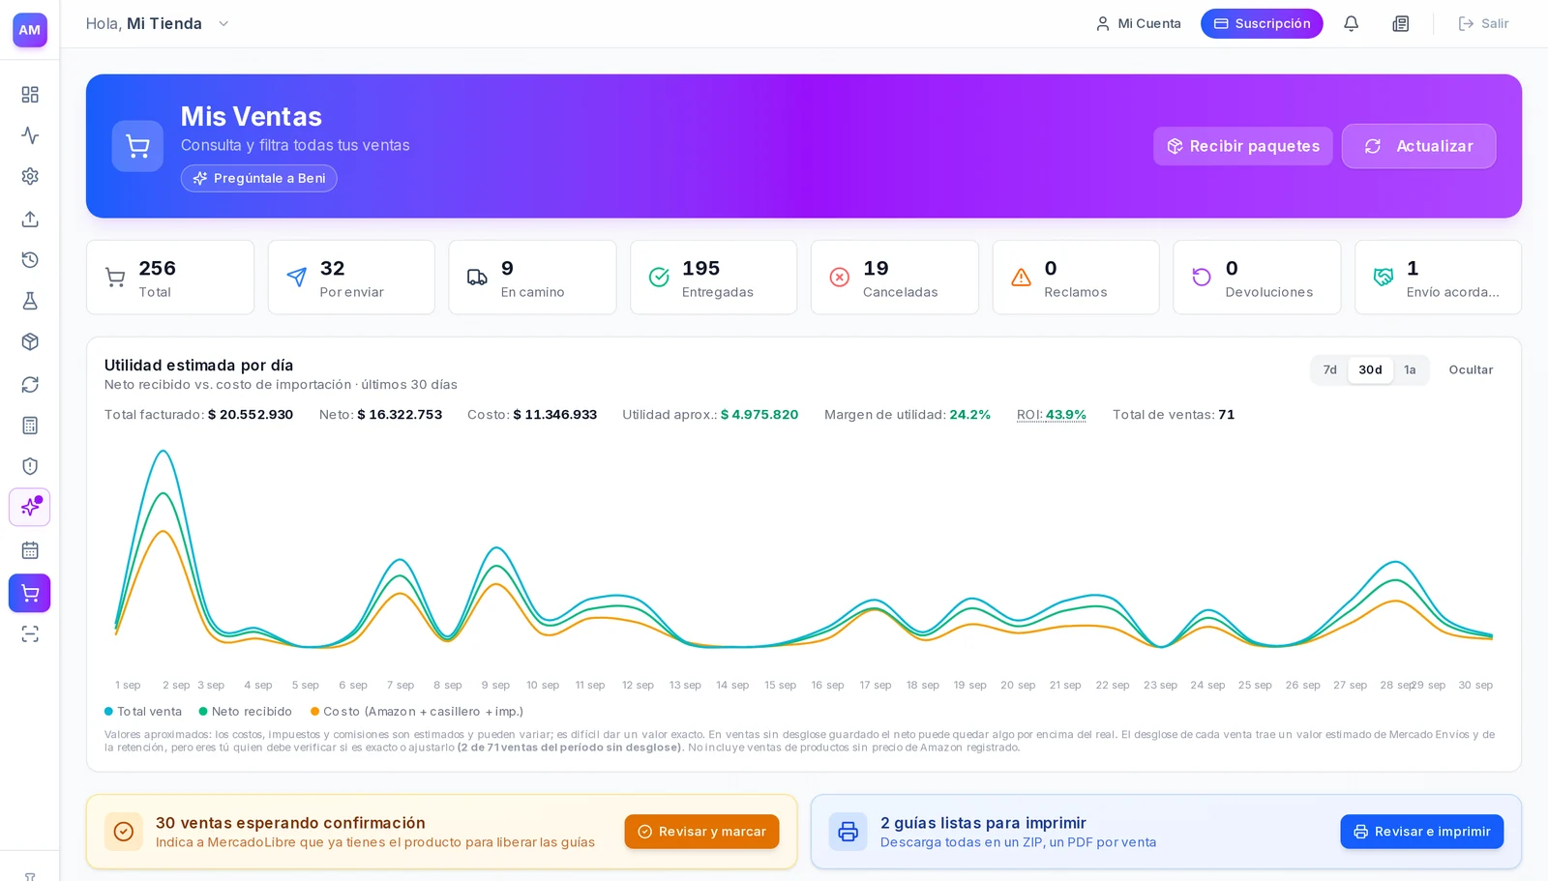Open the history clock icon in sidebar
Screen dimensions: 1548x881
click(30, 259)
